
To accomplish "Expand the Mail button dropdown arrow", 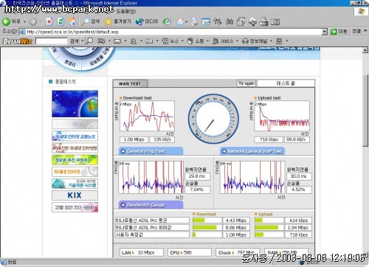I will (x=187, y=22).
